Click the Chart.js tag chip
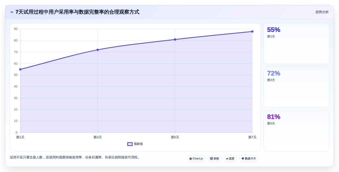 (196, 159)
